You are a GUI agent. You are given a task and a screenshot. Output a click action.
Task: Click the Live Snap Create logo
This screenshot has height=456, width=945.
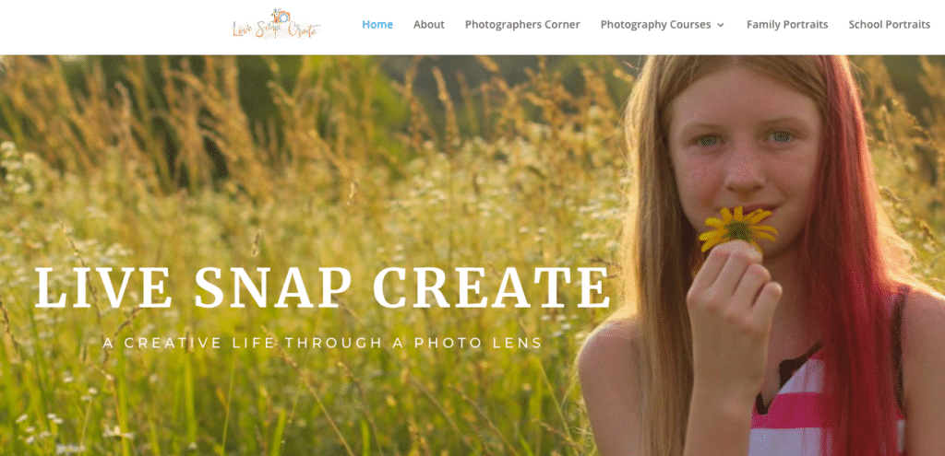pyautogui.click(x=277, y=24)
